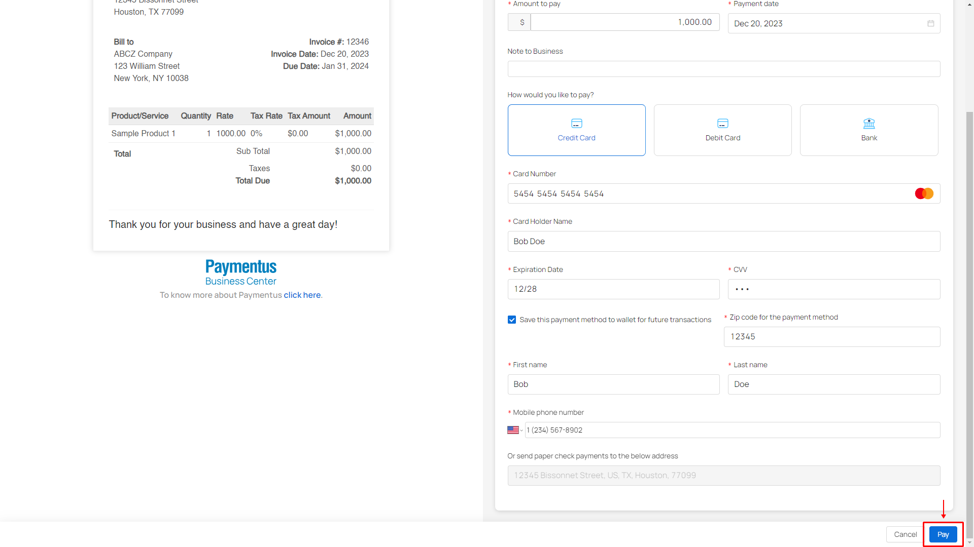
Task: Edit the Card Number field
Action: click(x=710, y=193)
